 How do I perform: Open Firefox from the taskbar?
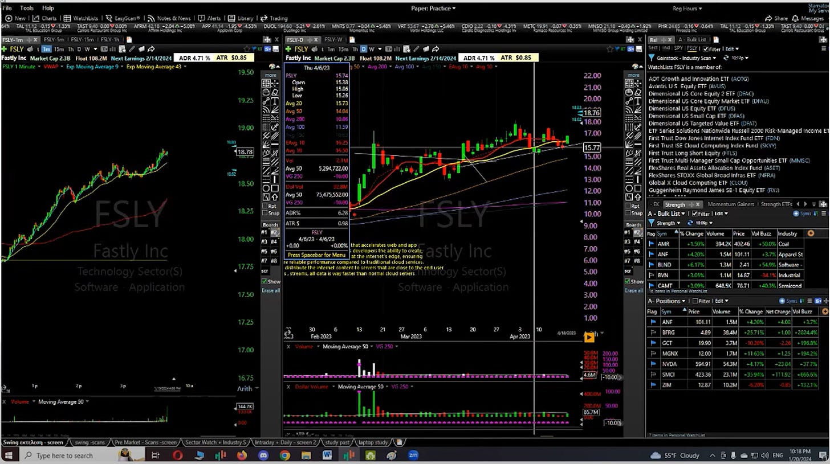(x=241, y=455)
